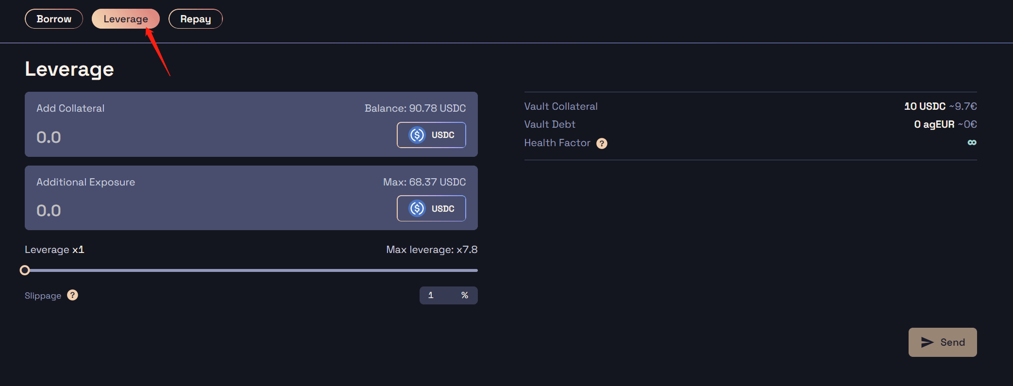Click the Send button
This screenshot has width=1013, height=386.
tap(943, 342)
